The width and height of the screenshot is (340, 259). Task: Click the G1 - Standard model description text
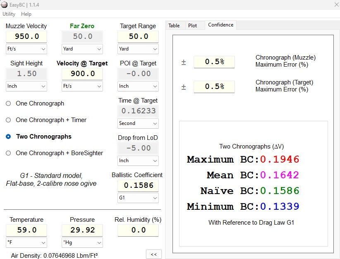click(x=51, y=180)
